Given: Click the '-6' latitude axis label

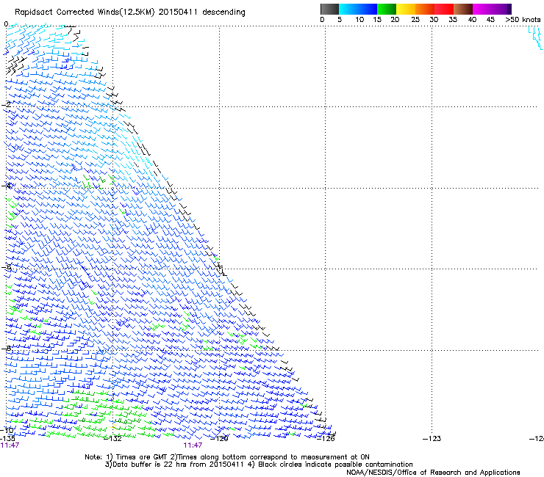Looking at the screenshot, I should click(6, 267).
